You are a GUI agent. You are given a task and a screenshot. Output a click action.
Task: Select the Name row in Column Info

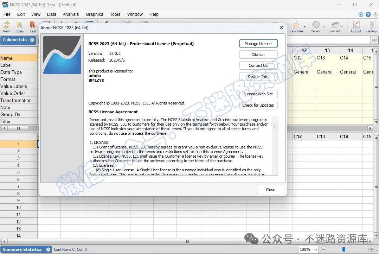(19, 58)
